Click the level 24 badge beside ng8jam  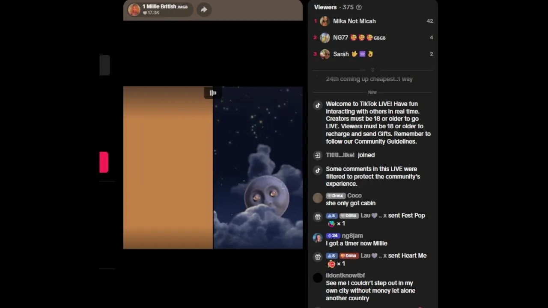(x=333, y=236)
